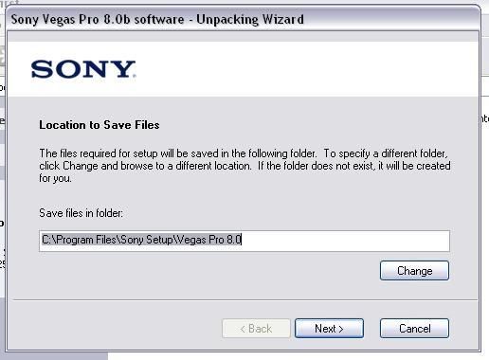Click empty gray area left of Change button
This screenshot has width=489, height=360.
(x=208, y=270)
